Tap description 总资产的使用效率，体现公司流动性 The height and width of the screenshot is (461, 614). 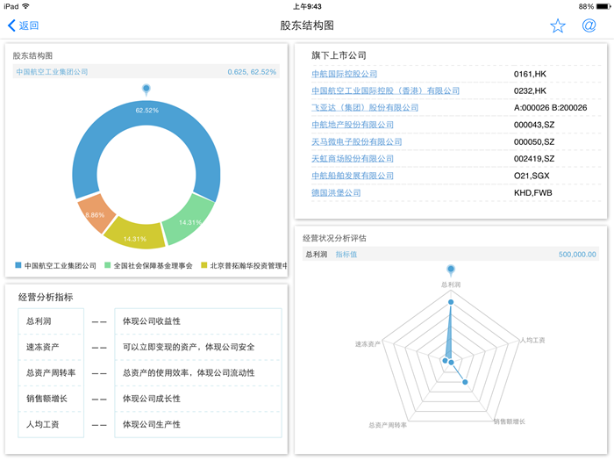pyautogui.click(x=189, y=373)
